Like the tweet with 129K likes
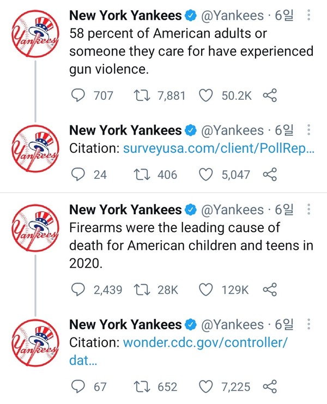Screen dimensions: 327x404 pyautogui.click(x=205, y=290)
